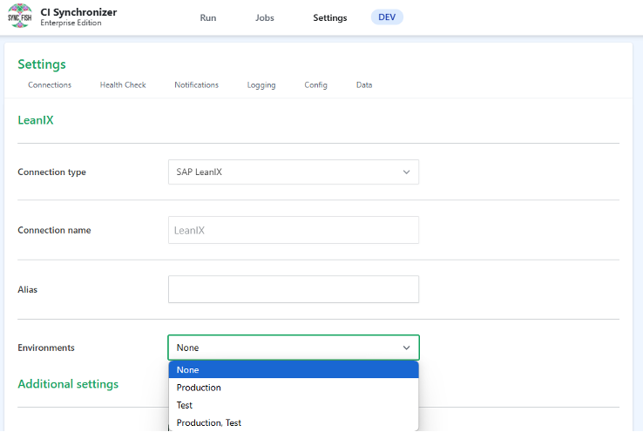Open the Settings menu in top bar

pos(329,17)
